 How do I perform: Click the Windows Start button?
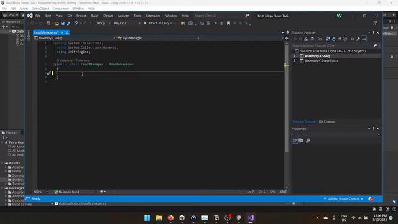click(147, 218)
